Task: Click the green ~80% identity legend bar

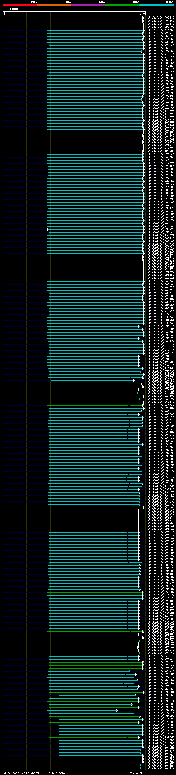Action: [x=122, y=5]
